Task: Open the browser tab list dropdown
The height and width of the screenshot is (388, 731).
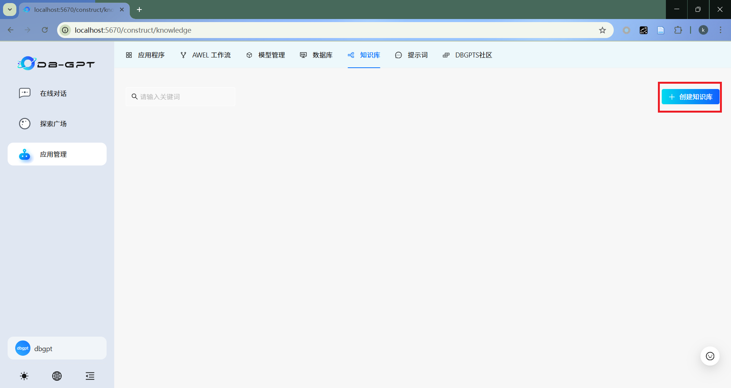Action: [x=10, y=10]
